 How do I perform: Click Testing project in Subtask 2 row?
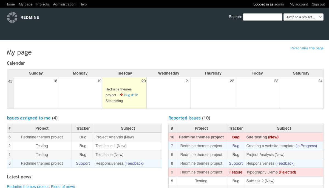coord(201,181)
